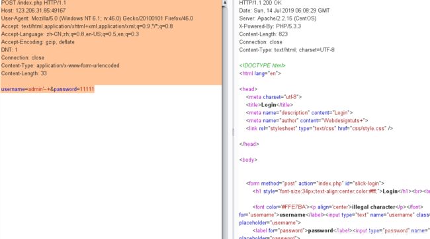
Task: Click the meta name="description" line
Action: point(299,113)
